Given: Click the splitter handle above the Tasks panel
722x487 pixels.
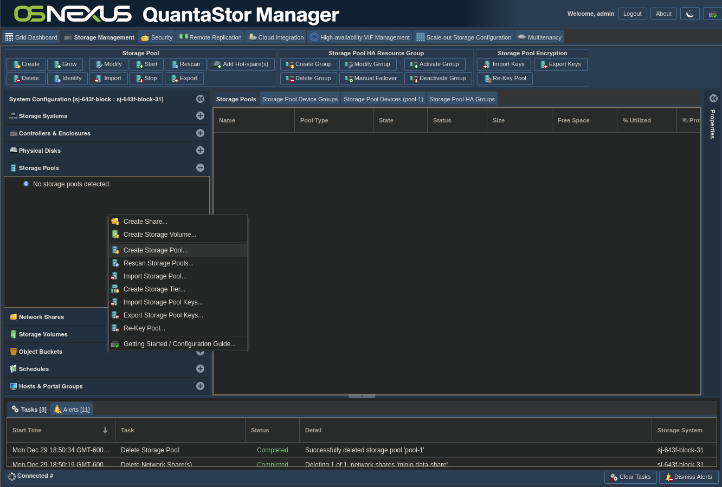Looking at the screenshot, I should pos(362,396).
